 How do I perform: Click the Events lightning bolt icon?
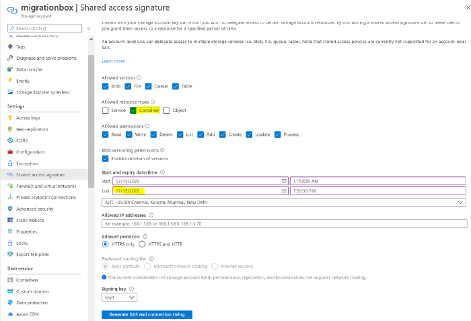click(10, 81)
